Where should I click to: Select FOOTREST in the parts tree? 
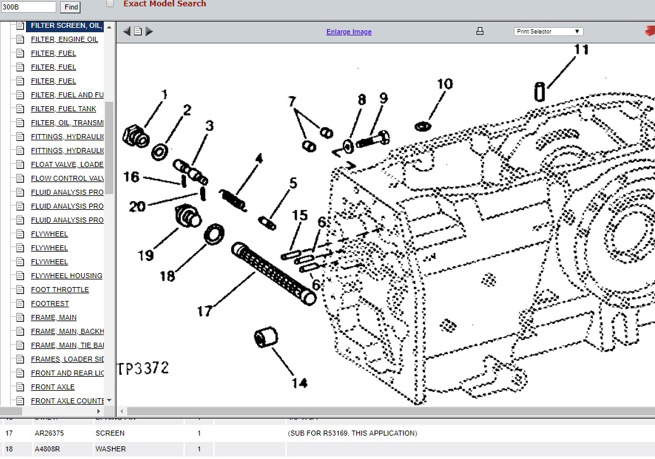[x=49, y=303]
